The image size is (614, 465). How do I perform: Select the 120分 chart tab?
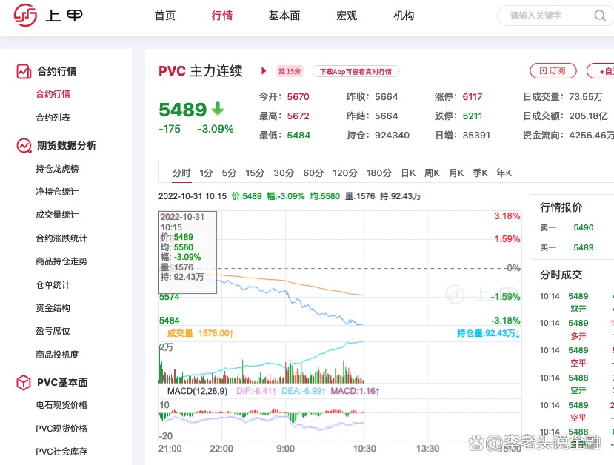(x=345, y=173)
